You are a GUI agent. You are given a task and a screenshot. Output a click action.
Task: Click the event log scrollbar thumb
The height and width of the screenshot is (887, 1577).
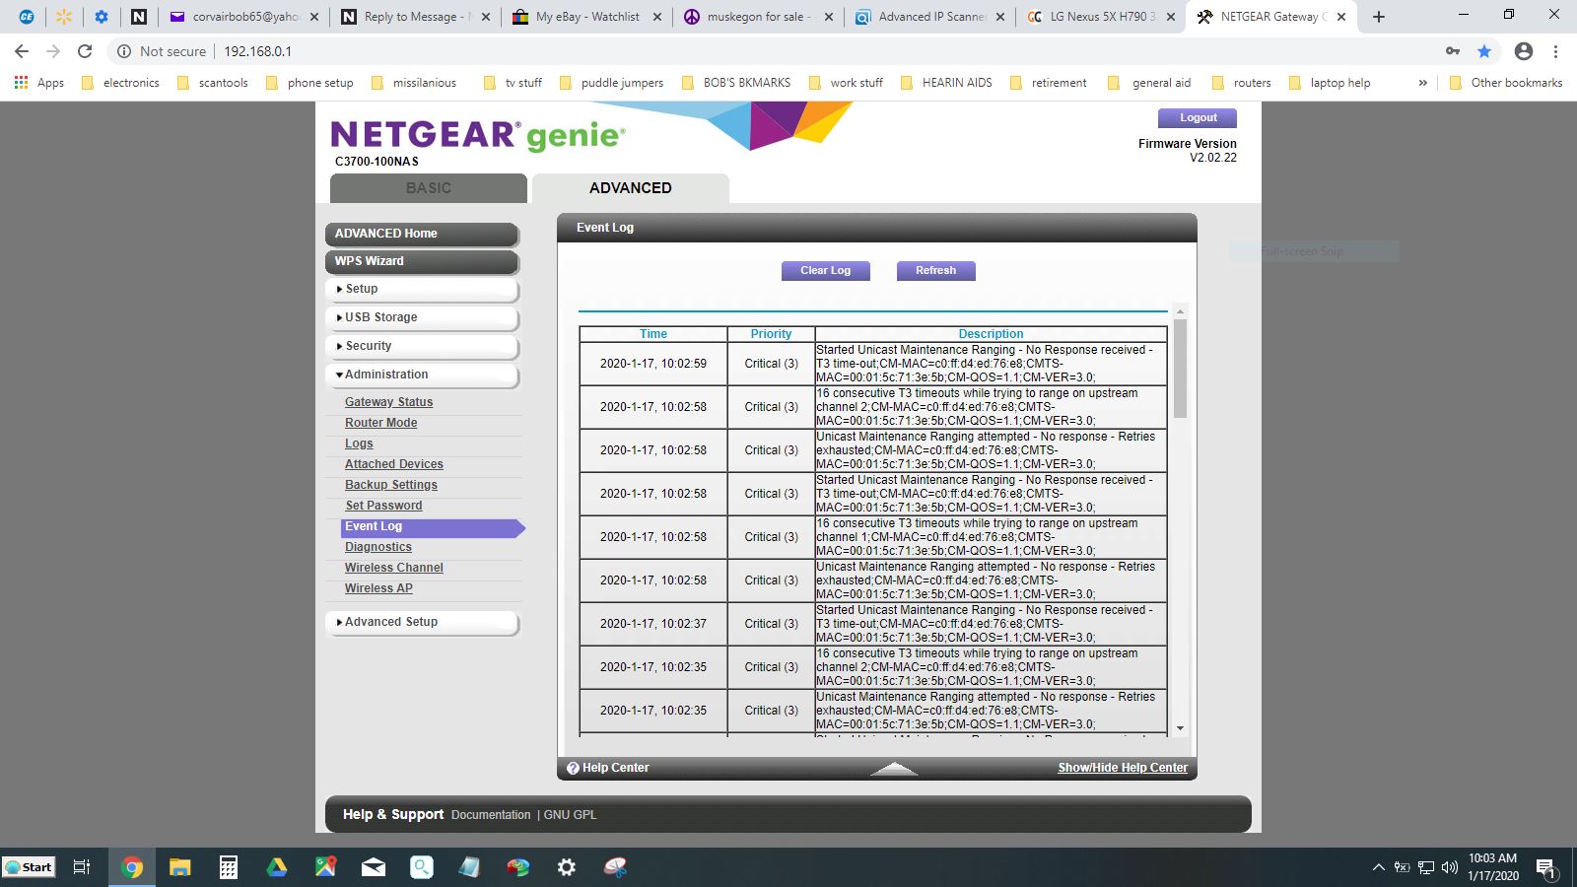point(1180,369)
